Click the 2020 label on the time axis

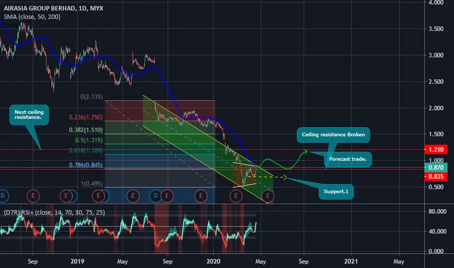213,261
